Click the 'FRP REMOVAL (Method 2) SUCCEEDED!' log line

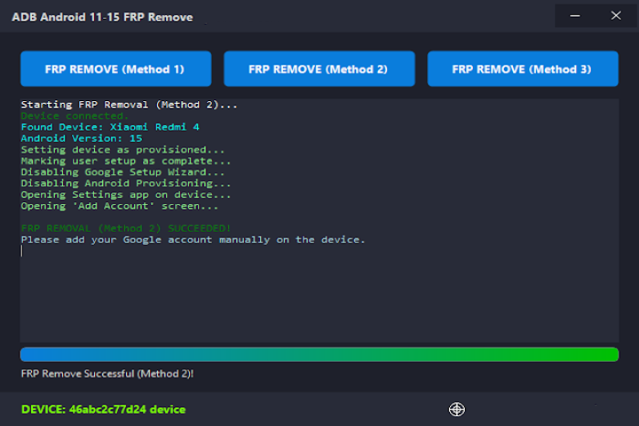coord(125,228)
